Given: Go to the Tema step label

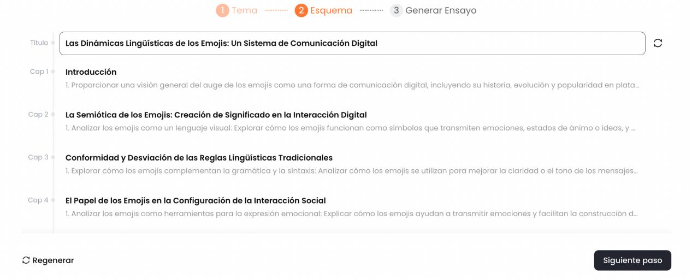Looking at the screenshot, I should click(244, 10).
